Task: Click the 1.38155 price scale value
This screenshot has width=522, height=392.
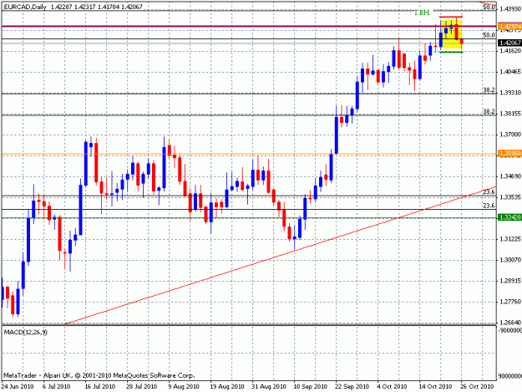Action: [510, 114]
